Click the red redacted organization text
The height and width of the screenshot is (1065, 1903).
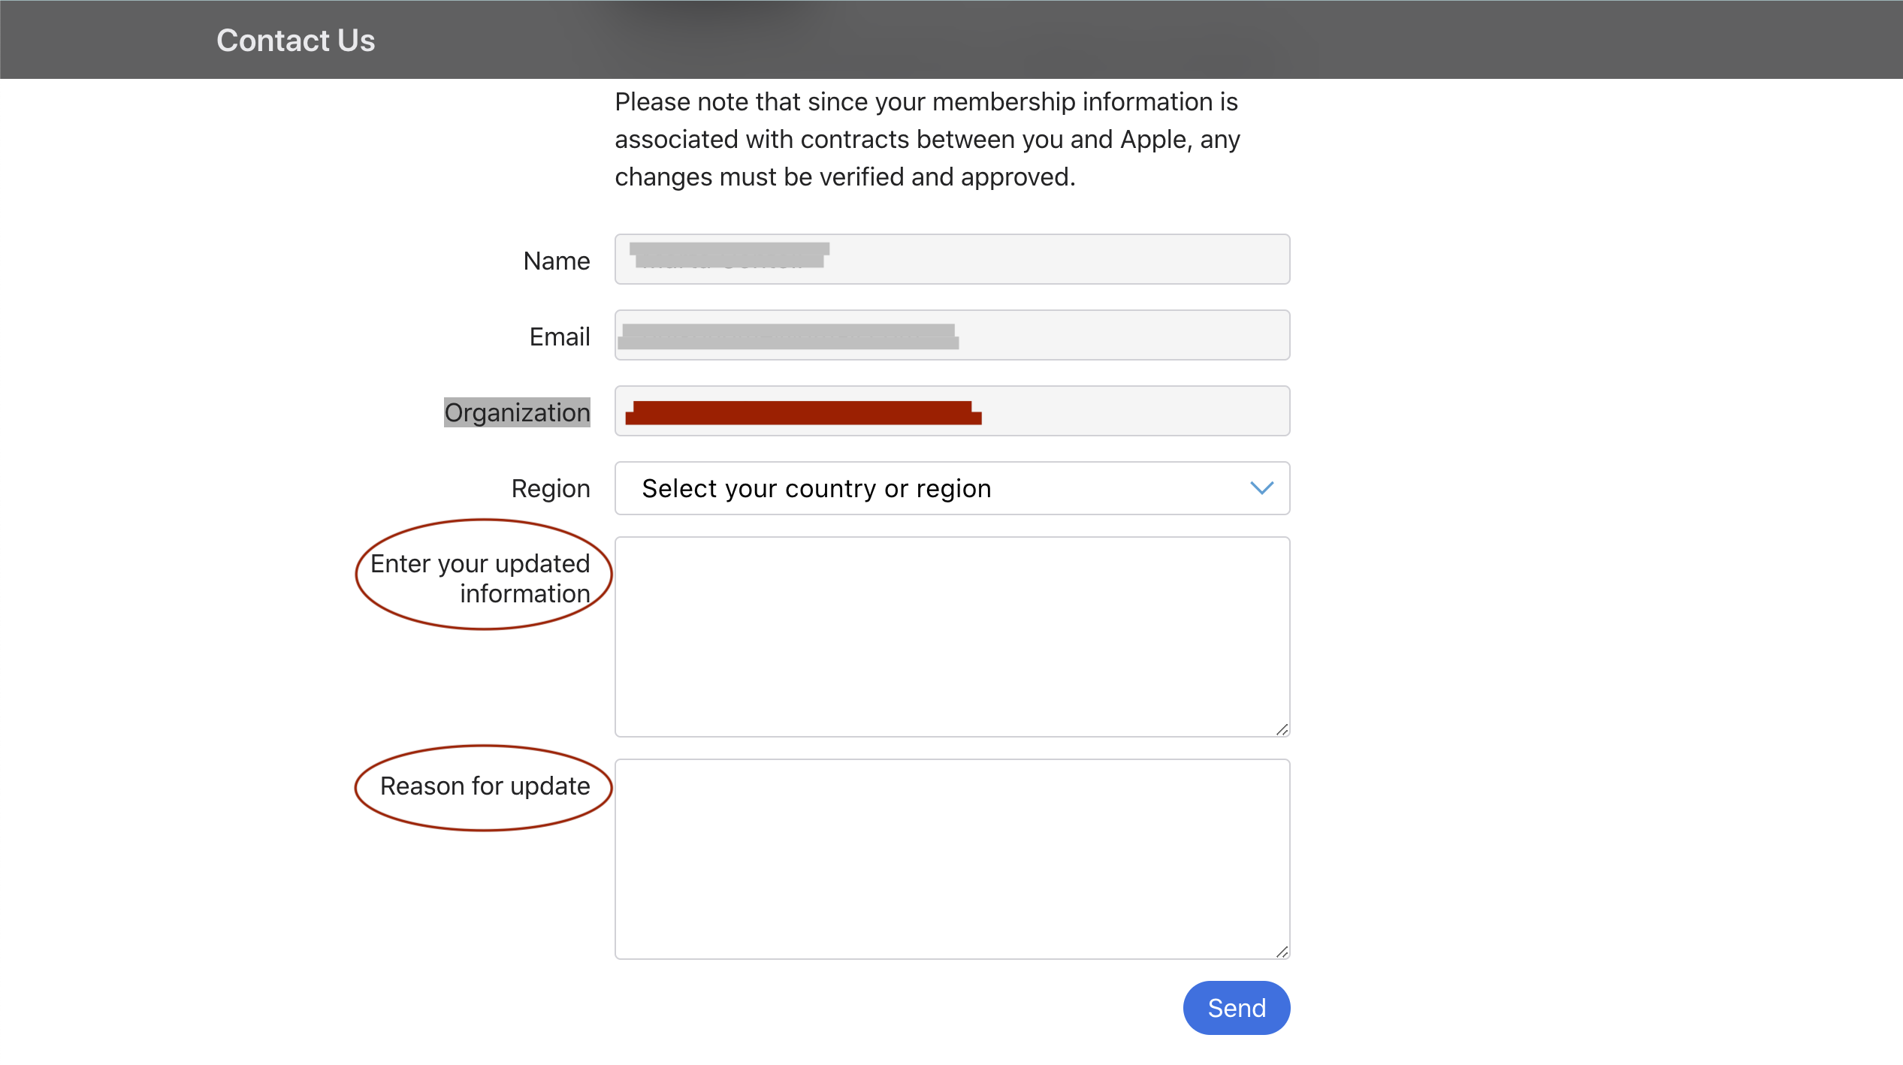pos(802,412)
